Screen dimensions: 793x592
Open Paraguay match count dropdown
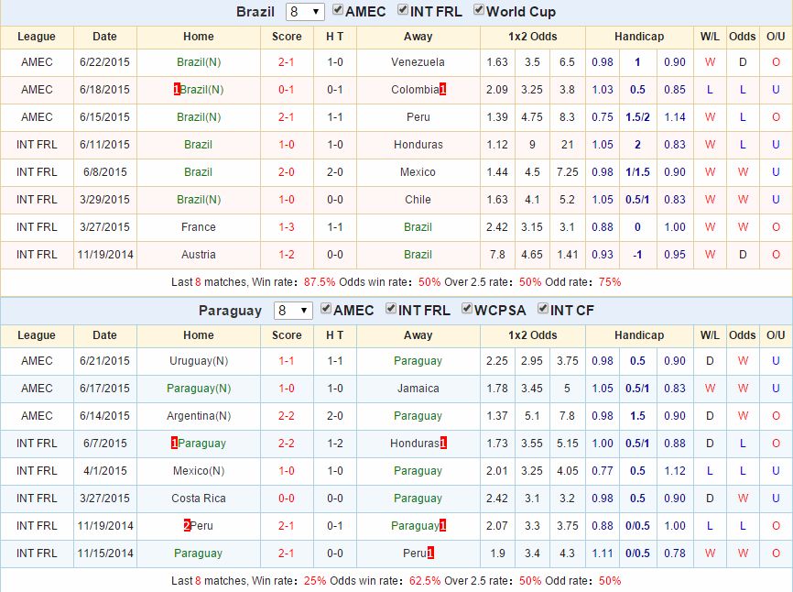293,310
